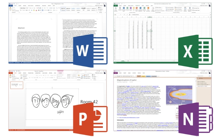Open Calculation Options dropdown in Excel

(x=190, y=9)
